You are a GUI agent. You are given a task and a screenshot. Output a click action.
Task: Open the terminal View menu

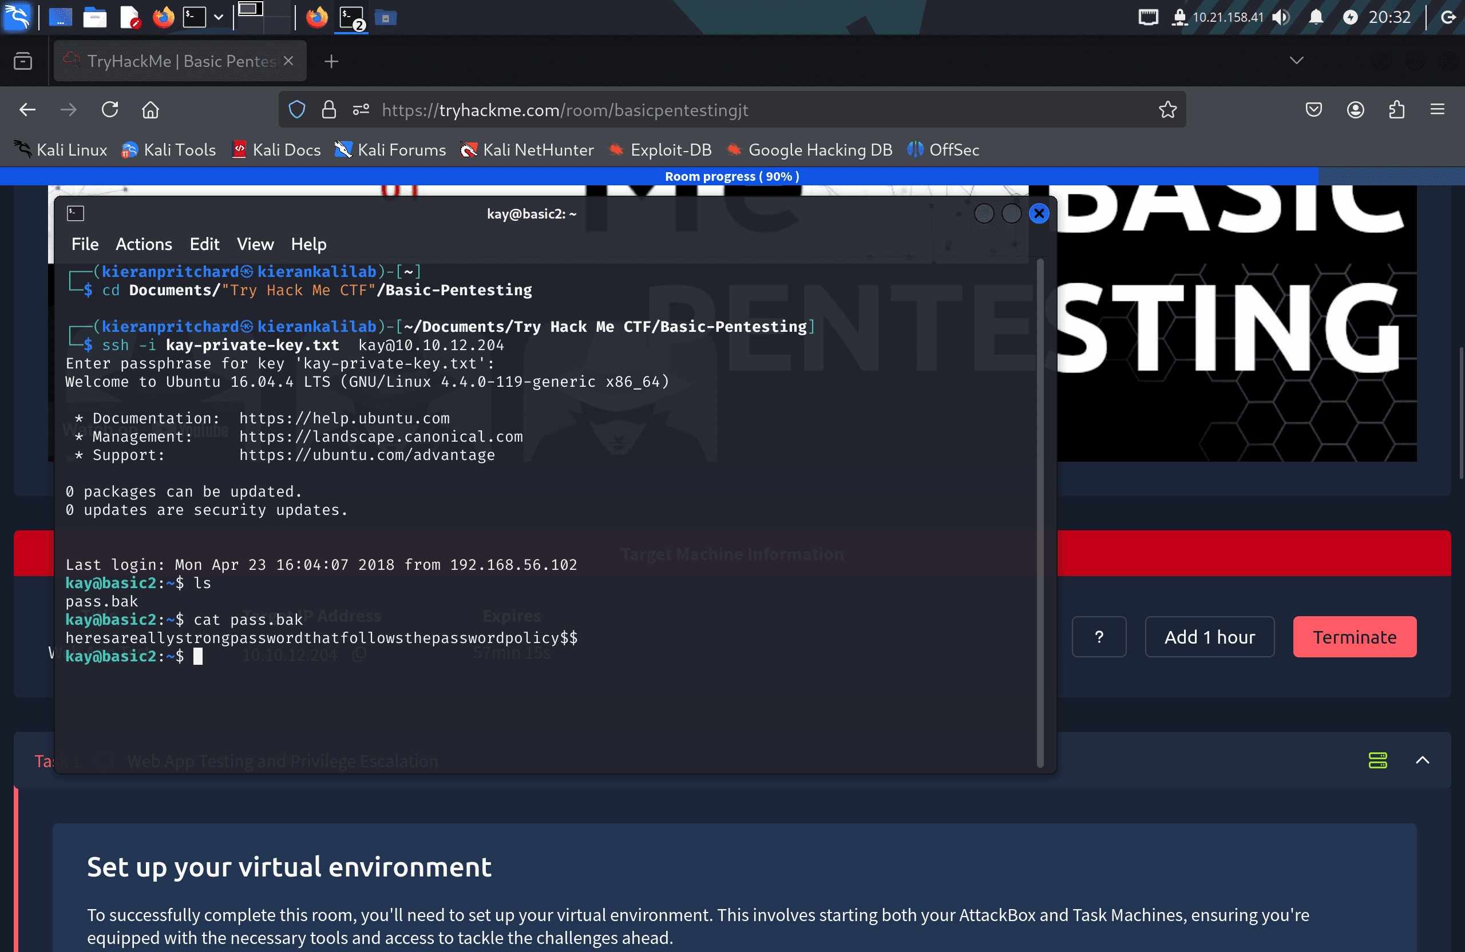click(x=255, y=244)
